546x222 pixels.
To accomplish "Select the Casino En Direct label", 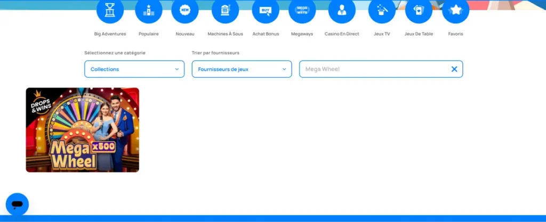I will coord(342,34).
